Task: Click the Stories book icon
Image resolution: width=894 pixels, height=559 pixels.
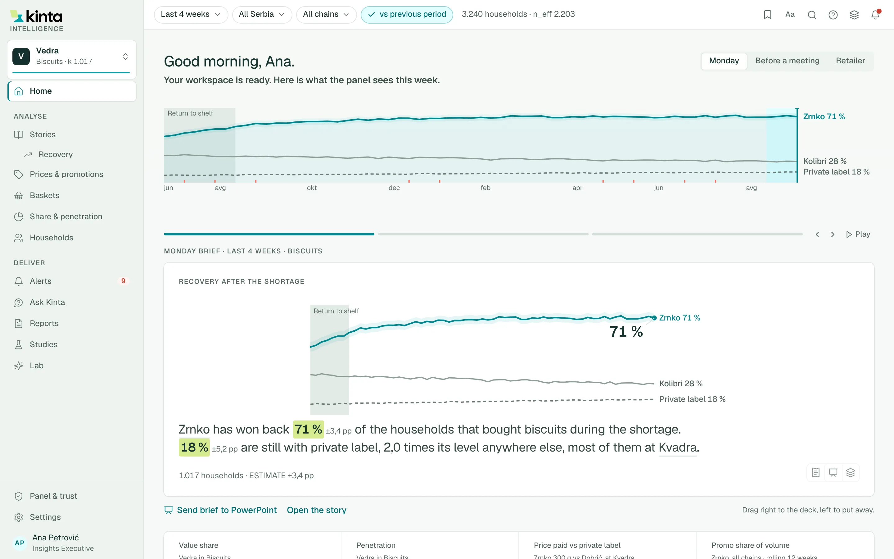Action: click(19, 134)
